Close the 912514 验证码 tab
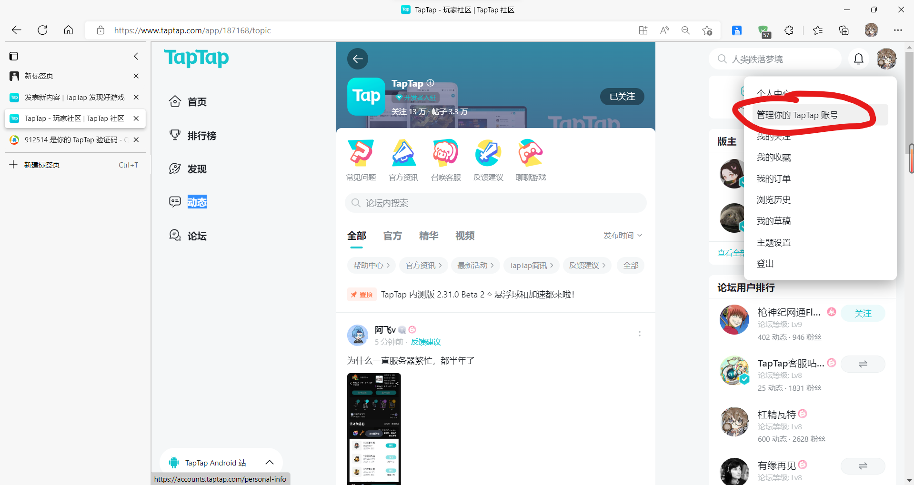The image size is (914, 485). pyautogui.click(x=136, y=140)
